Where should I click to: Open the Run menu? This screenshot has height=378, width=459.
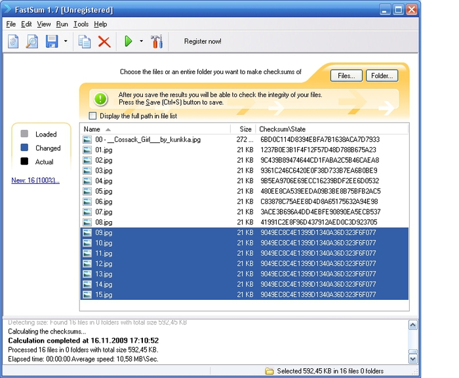click(62, 24)
